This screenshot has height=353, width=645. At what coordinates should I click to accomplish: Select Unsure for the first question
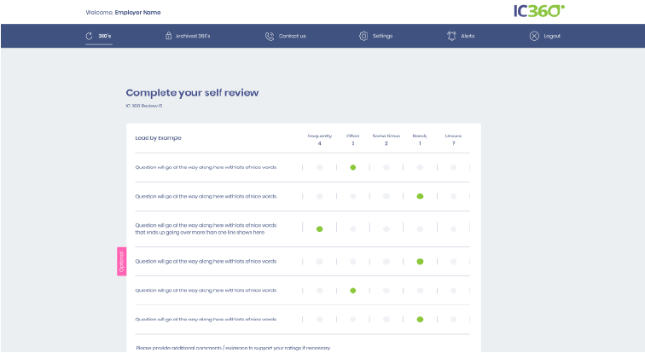453,168
